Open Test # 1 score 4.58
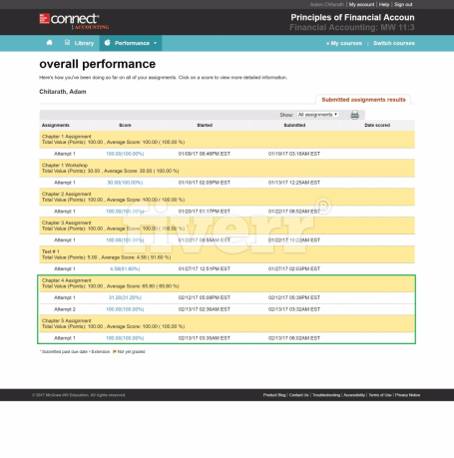This screenshot has width=454, height=458. pos(125,268)
